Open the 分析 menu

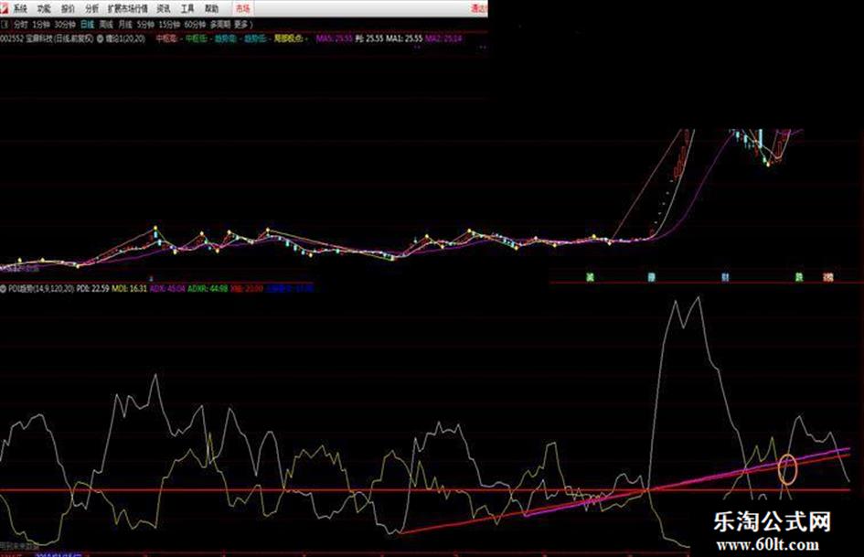pos(91,7)
